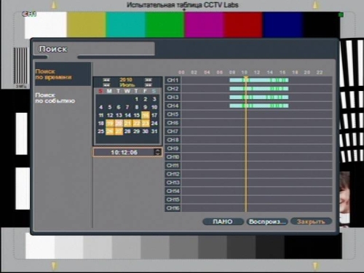Select July 20 in the calendar
Screen dimensions: 364x273
pos(119,123)
